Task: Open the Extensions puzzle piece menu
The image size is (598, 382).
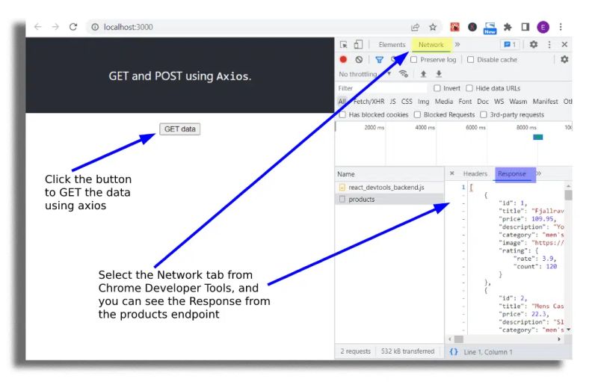Action: coord(508,27)
